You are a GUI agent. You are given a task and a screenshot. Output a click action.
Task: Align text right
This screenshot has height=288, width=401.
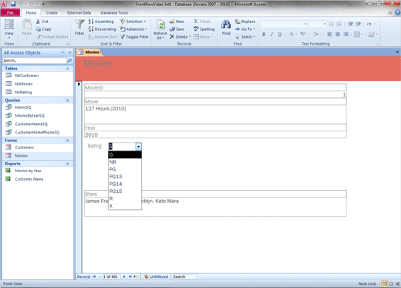[x=345, y=34]
